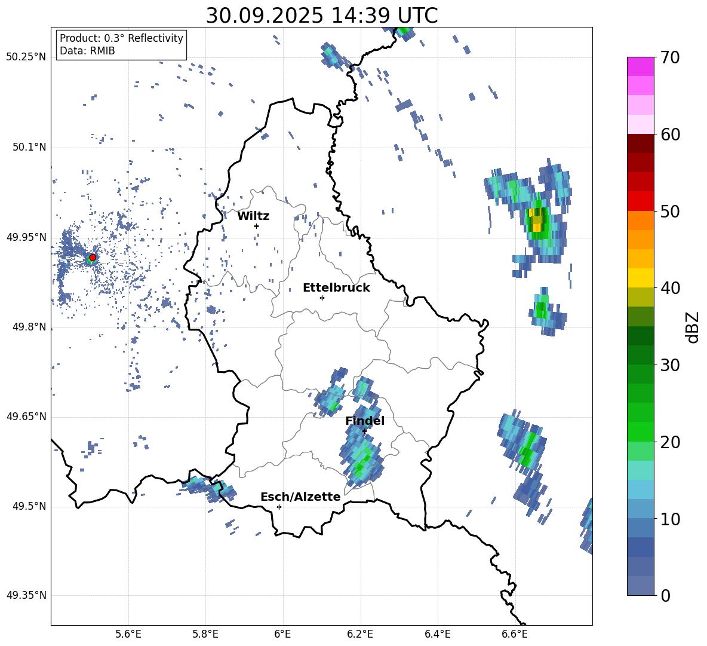
Task: Click the dBZ colorbar axis label
Action: 693,327
